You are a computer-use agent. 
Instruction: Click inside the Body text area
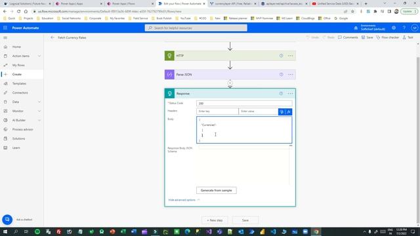click(244, 130)
